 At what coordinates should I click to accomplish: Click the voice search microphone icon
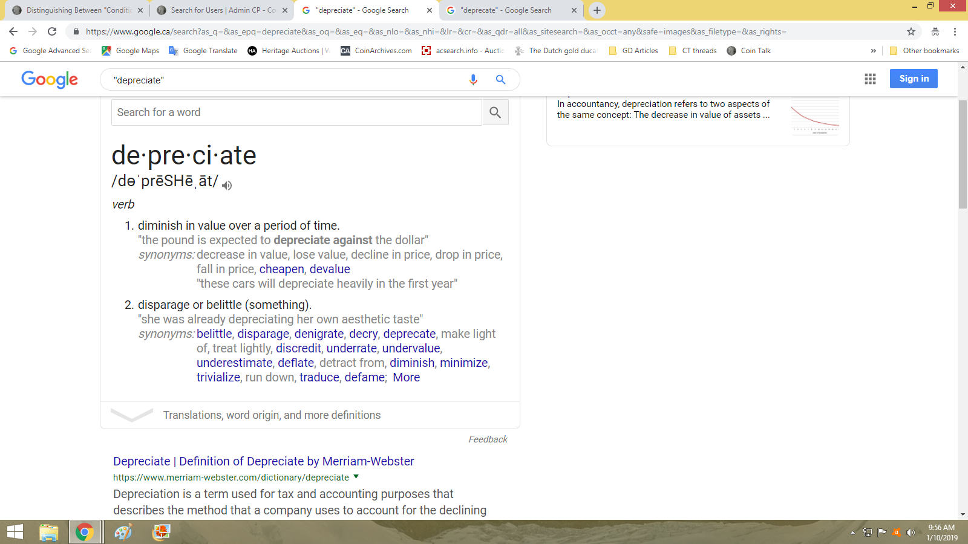(x=473, y=80)
